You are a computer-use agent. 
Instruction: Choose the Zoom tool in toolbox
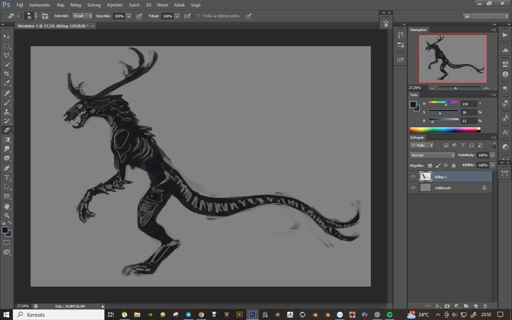click(x=7, y=215)
